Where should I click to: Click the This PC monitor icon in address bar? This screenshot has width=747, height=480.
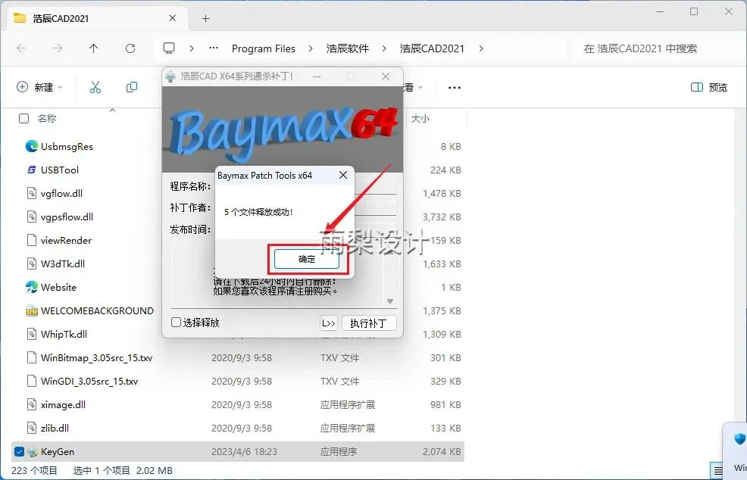(x=169, y=48)
